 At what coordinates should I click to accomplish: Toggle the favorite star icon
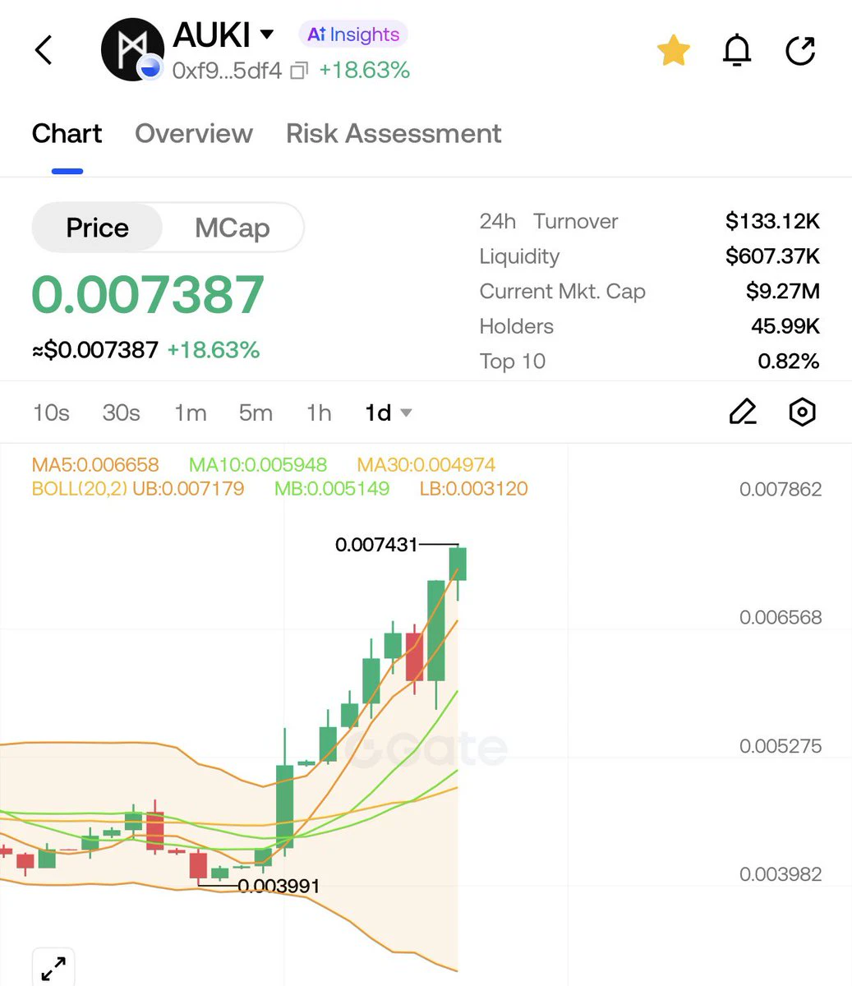pos(674,50)
